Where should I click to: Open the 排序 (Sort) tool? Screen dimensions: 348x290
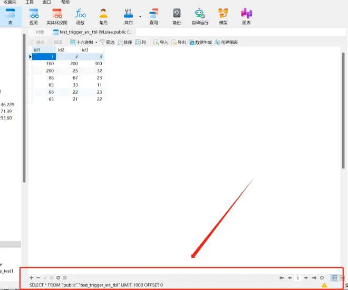[x=125, y=42]
